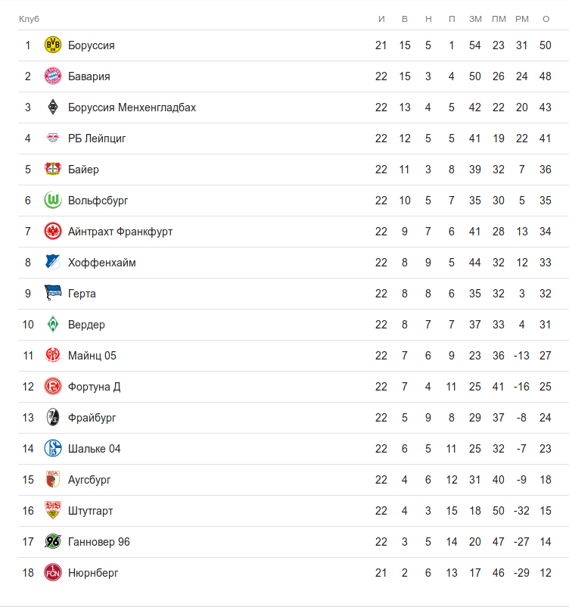Click the Wolfsburg green logo
The height and width of the screenshot is (607, 569).
53,201
